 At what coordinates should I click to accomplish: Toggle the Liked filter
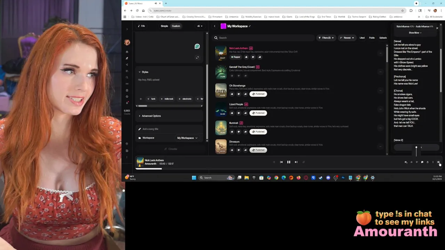click(362, 38)
